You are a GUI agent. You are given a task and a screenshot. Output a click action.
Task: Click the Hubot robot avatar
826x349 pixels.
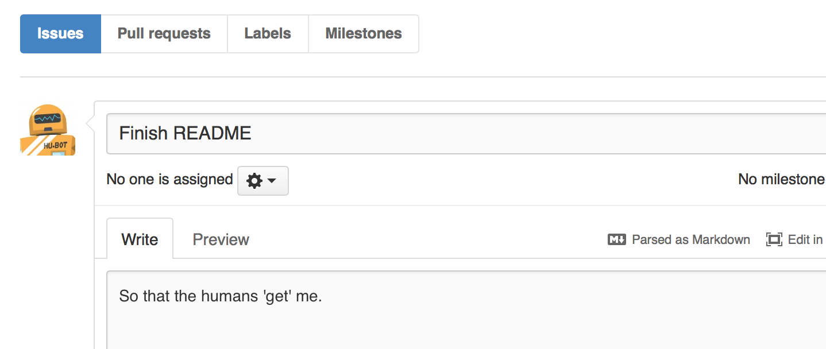[x=48, y=130]
